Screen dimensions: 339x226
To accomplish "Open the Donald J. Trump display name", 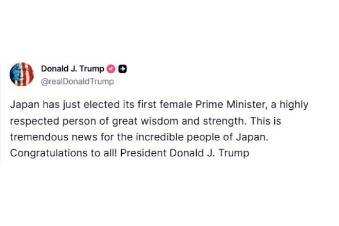I will [x=72, y=69].
